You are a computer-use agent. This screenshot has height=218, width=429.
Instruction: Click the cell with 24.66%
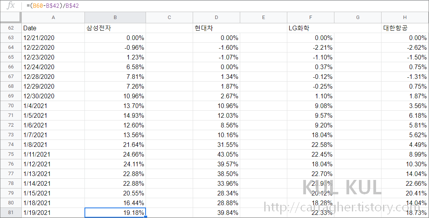pos(115,154)
